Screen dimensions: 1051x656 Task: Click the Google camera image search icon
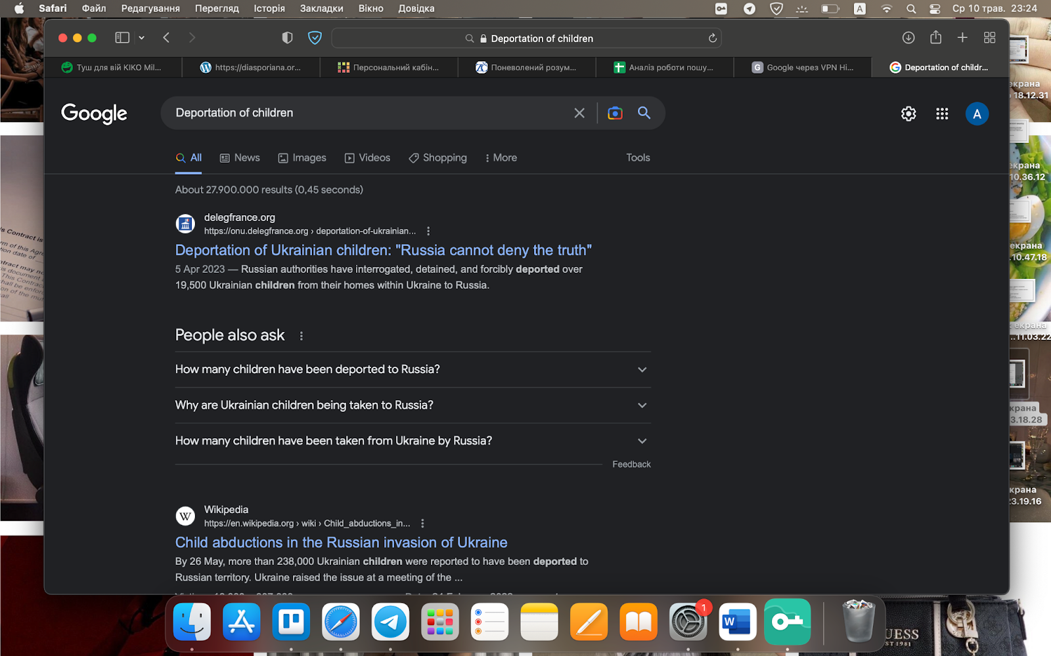pyautogui.click(x=615, y=113)
